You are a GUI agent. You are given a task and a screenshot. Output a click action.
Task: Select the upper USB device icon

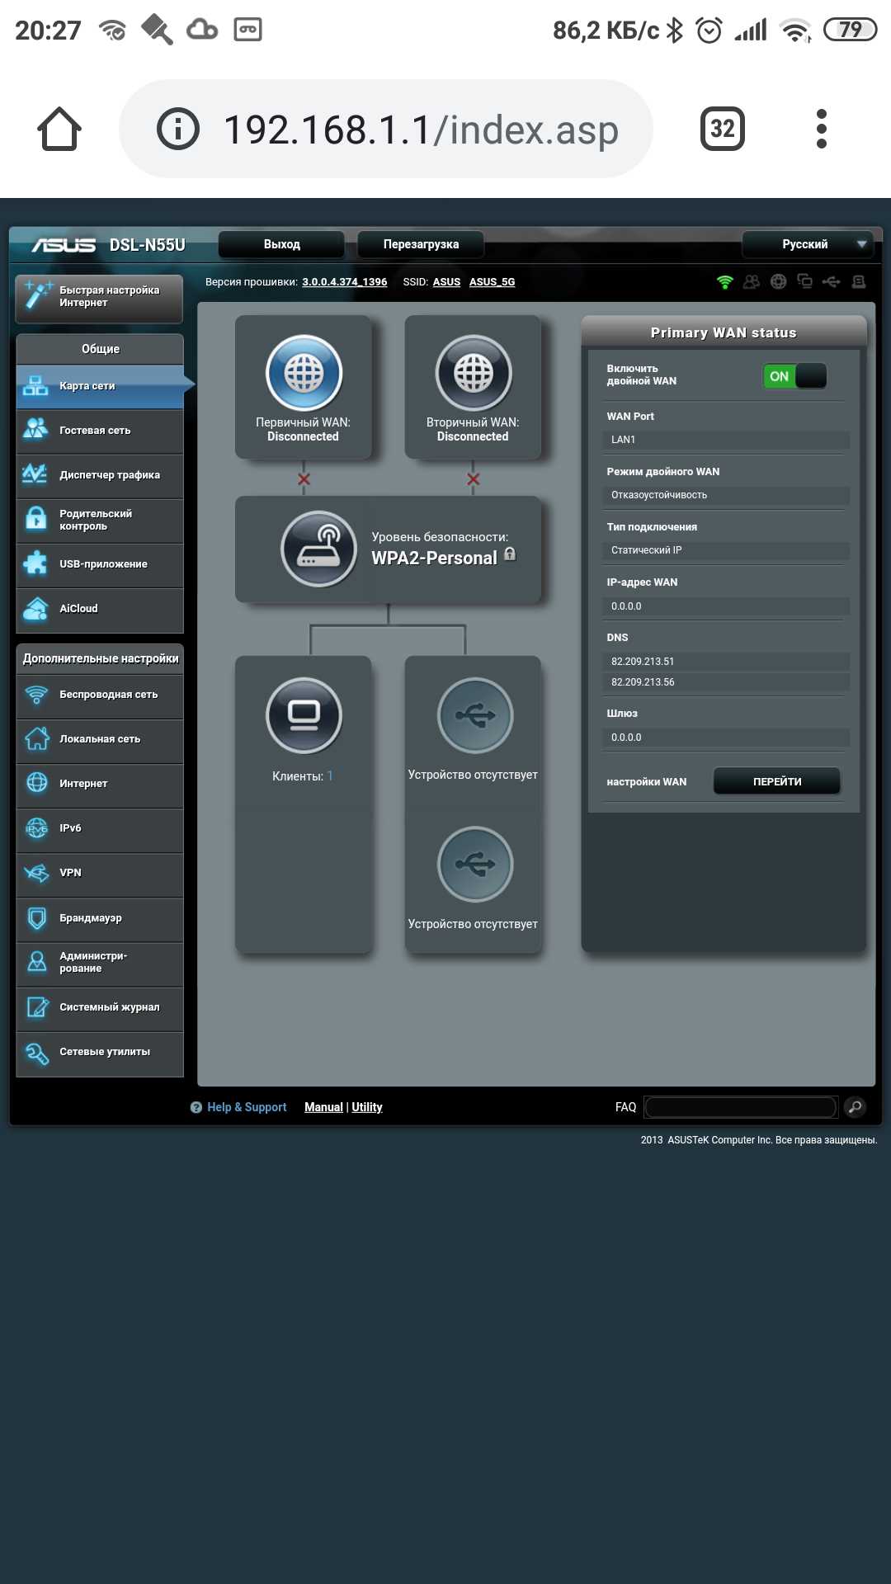475,715
